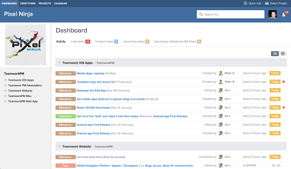
Task: Click the red Task tag
Action: tap(66, 166)
